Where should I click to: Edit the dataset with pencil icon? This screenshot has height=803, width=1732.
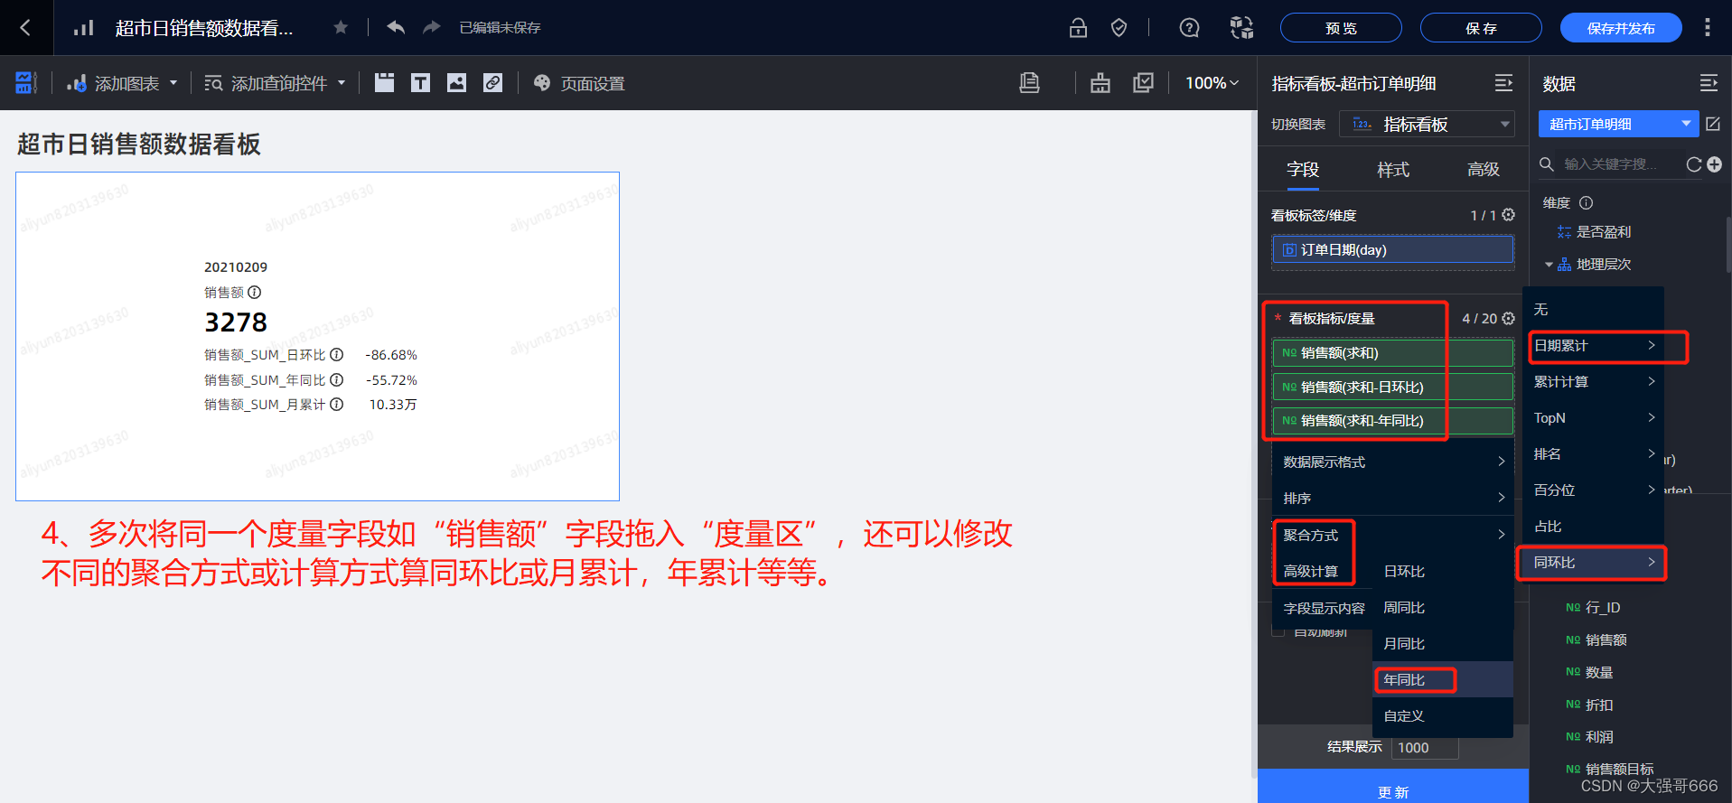pyautogui.click(x=1713, y=124)
